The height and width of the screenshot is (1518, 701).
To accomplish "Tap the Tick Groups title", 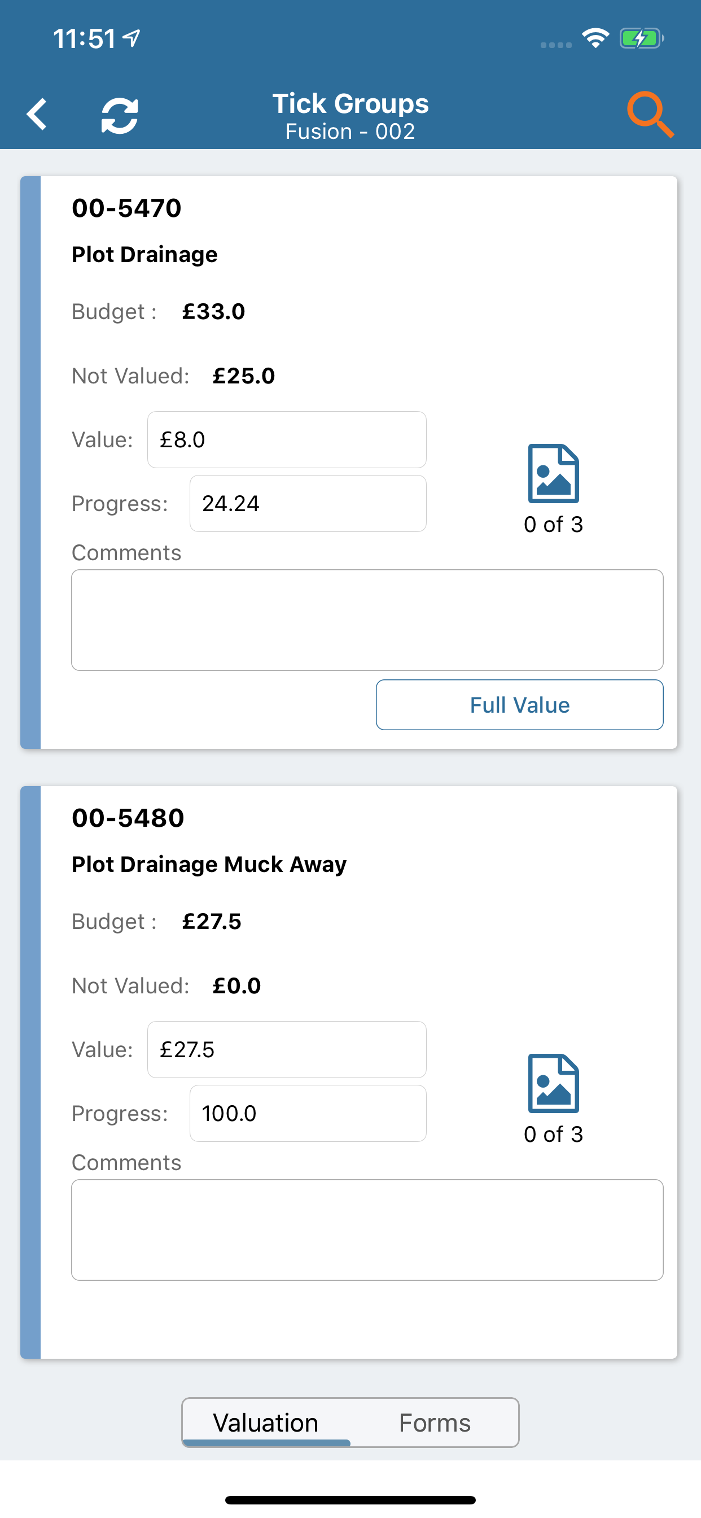I will coord(350,104).
